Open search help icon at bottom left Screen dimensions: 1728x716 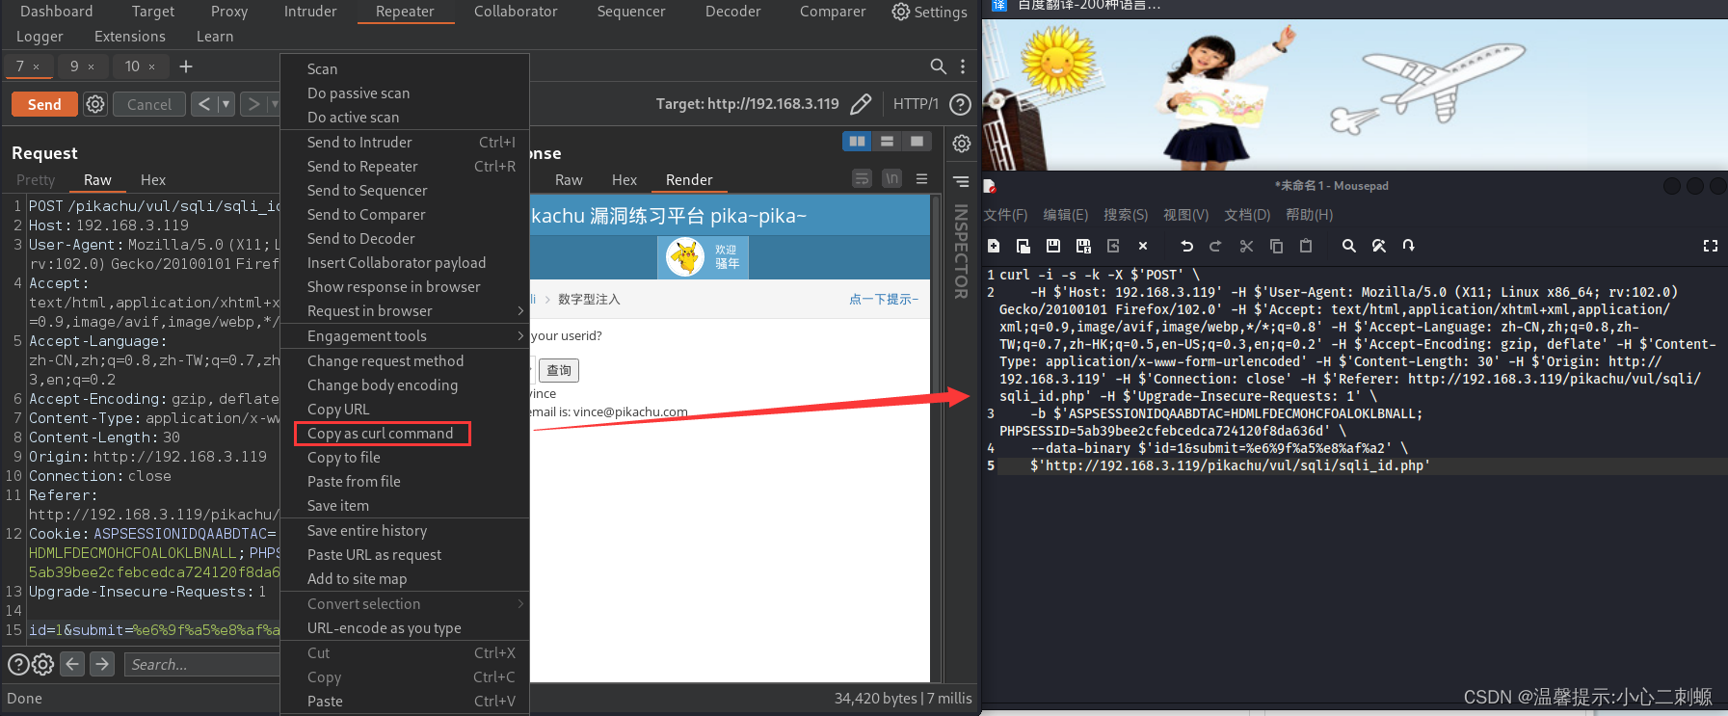pos(18,664)
